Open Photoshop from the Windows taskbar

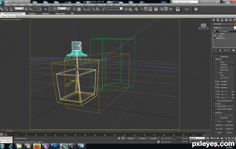(x=55, y=146)
